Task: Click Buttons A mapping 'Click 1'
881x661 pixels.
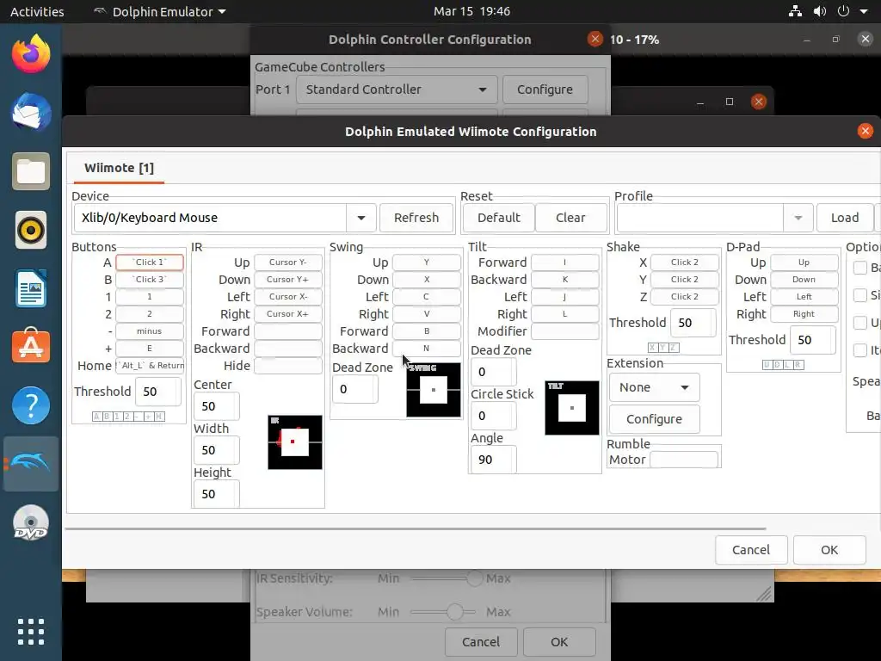Action: [x=150, y=263]
